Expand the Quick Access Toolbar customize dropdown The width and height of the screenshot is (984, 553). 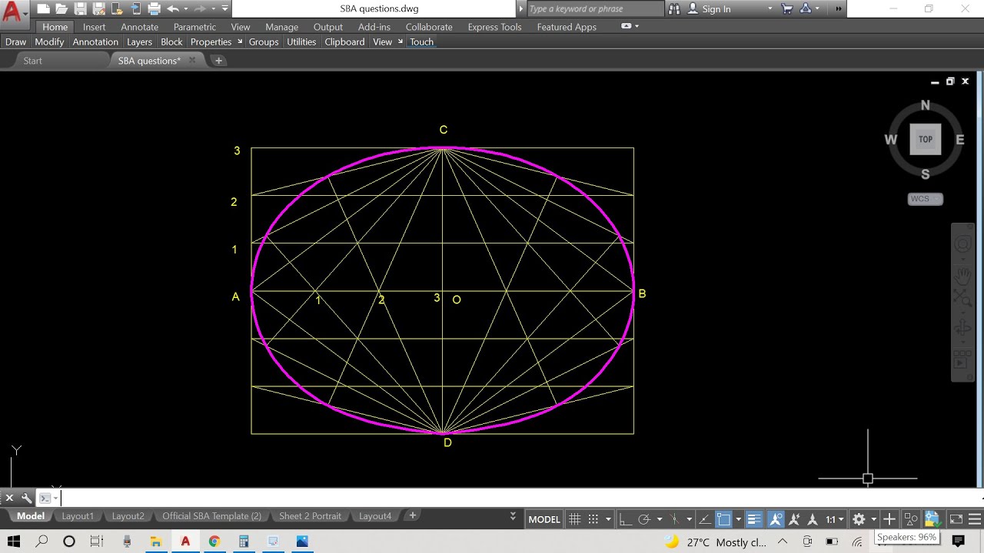(x=224, y=9)
